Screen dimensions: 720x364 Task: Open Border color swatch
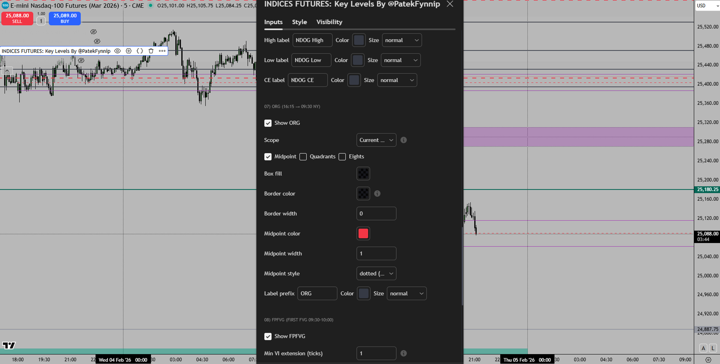[x=363, y=193]
